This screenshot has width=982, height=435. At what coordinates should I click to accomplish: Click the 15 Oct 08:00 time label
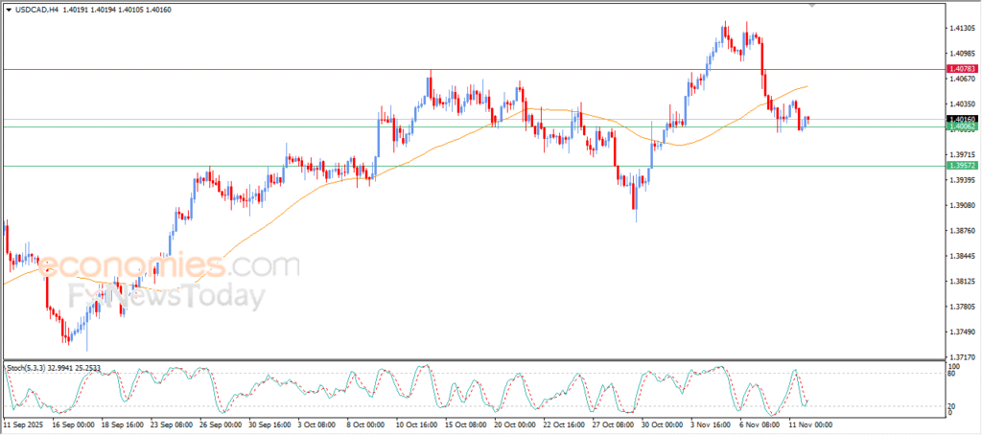466,424
